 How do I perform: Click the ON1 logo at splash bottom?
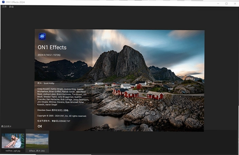click(x=40, y=126)
